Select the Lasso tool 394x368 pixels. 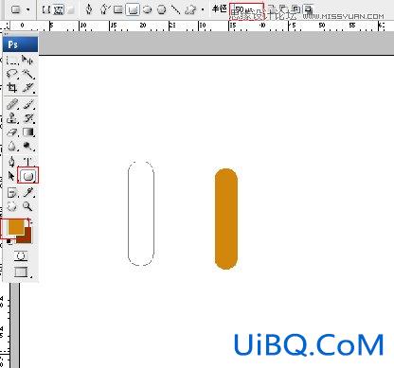click(12, 74)
